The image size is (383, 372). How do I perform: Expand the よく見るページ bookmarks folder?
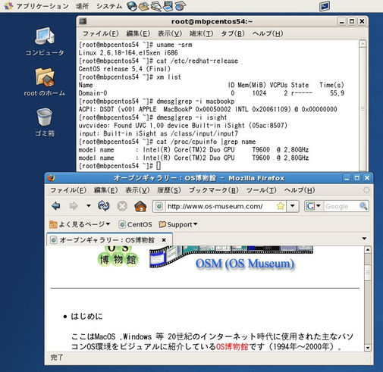pyautogui.click(x=80, y=224)
